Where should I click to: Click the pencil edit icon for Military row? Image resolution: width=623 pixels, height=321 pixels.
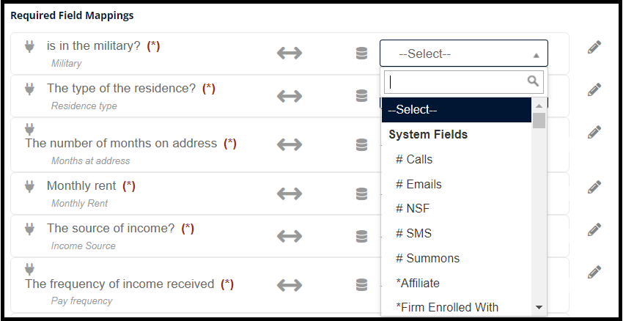pyautogui.click(x=594, y=48)
